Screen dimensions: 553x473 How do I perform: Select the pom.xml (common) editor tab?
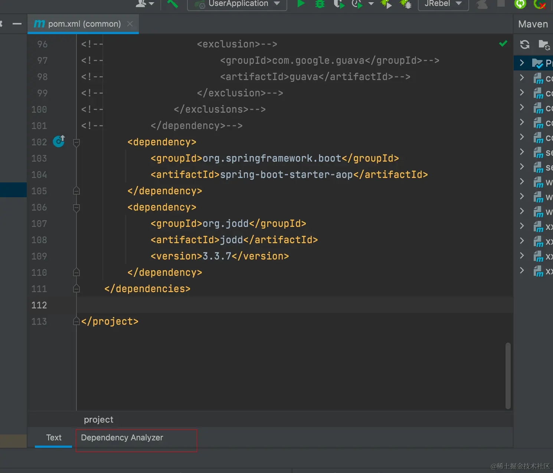click(83, 24)
